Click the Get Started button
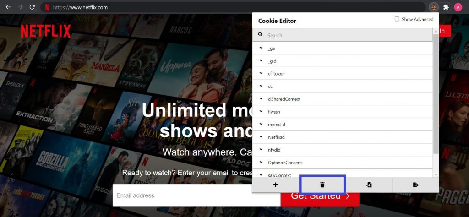469x217 pixels. click(x=320, y=196)
